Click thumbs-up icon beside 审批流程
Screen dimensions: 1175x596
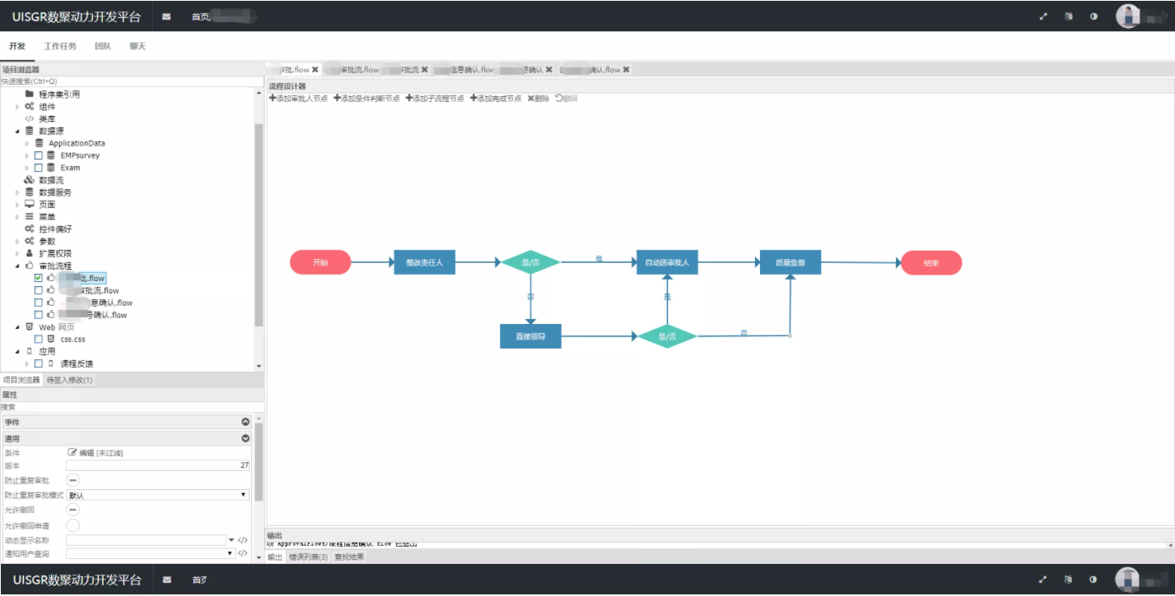[29, 266]
